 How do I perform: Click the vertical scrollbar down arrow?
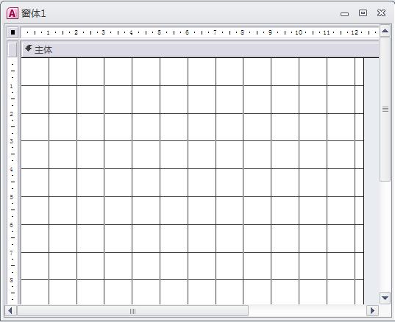tap(385, 298)
